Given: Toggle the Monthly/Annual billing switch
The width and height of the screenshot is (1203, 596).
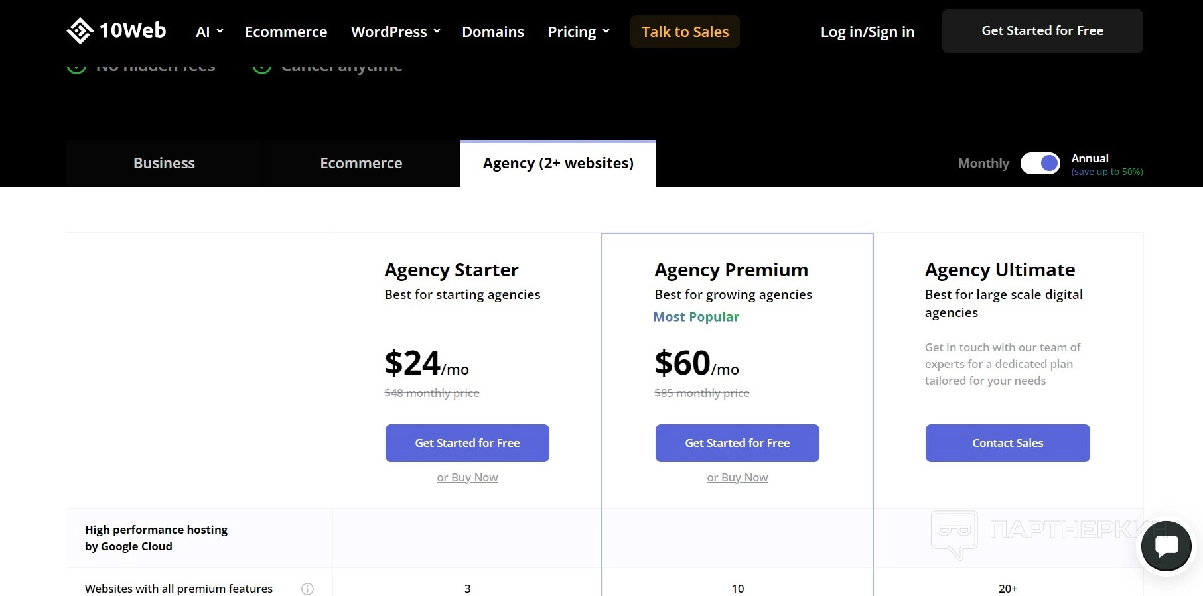Looking at the screenshot, I should click(1040, 163).
